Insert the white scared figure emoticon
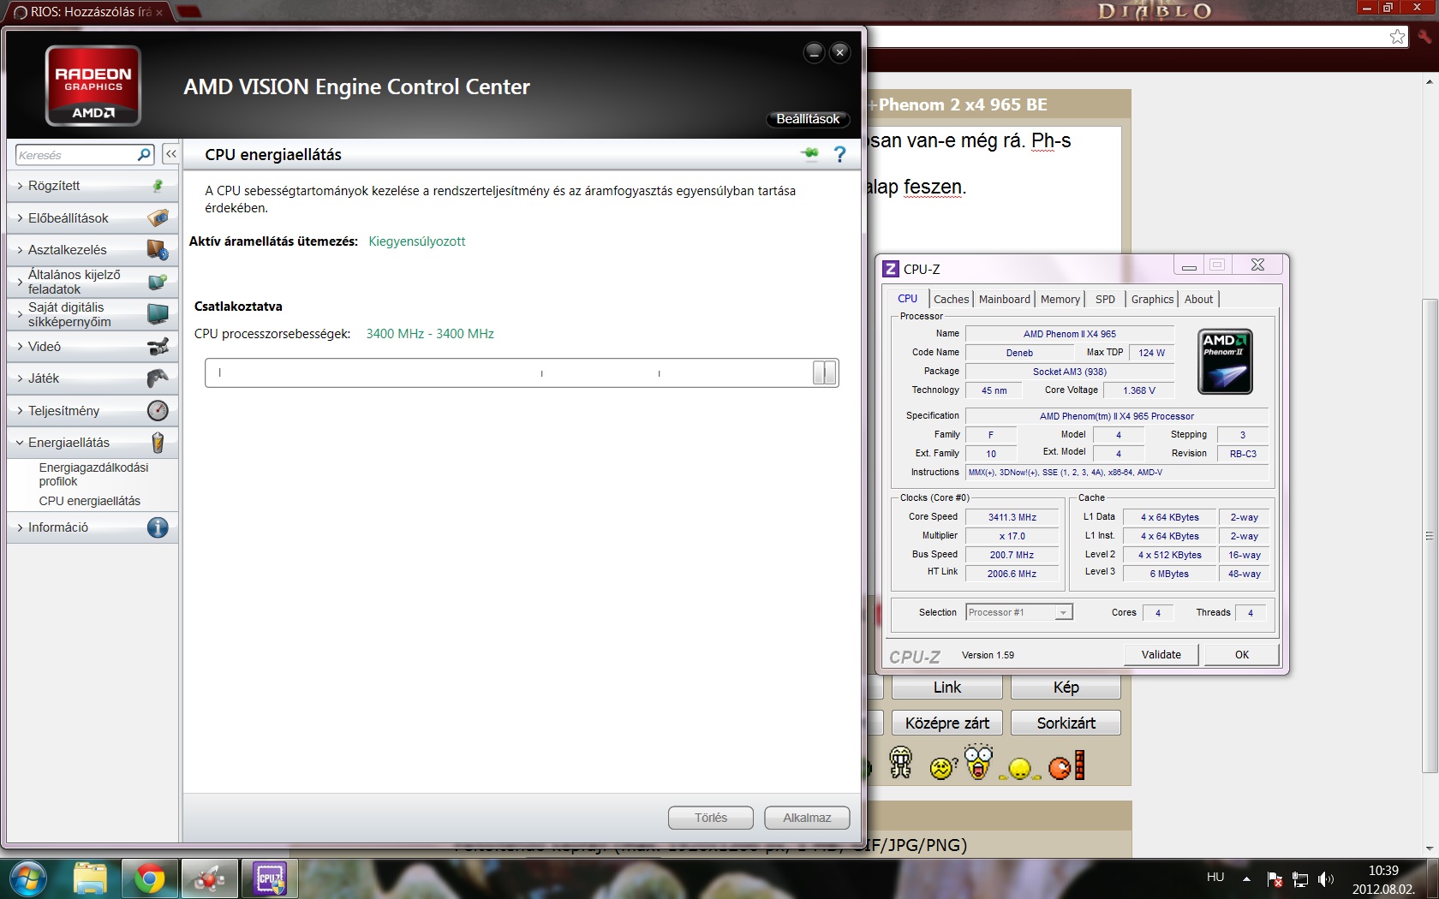The height and width of the screenshot is (899, 1439). [x=900, y=762]
